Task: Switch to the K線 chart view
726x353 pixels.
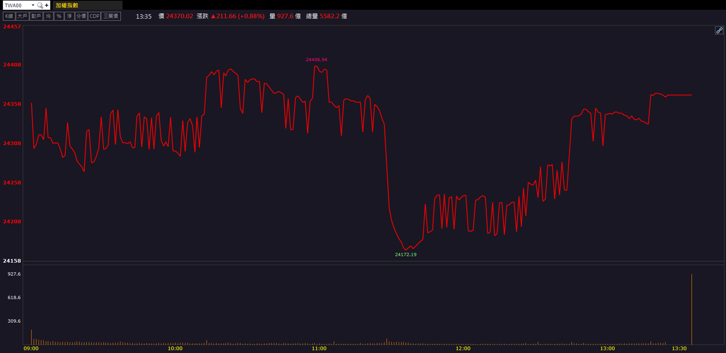Action: [9, 16]
